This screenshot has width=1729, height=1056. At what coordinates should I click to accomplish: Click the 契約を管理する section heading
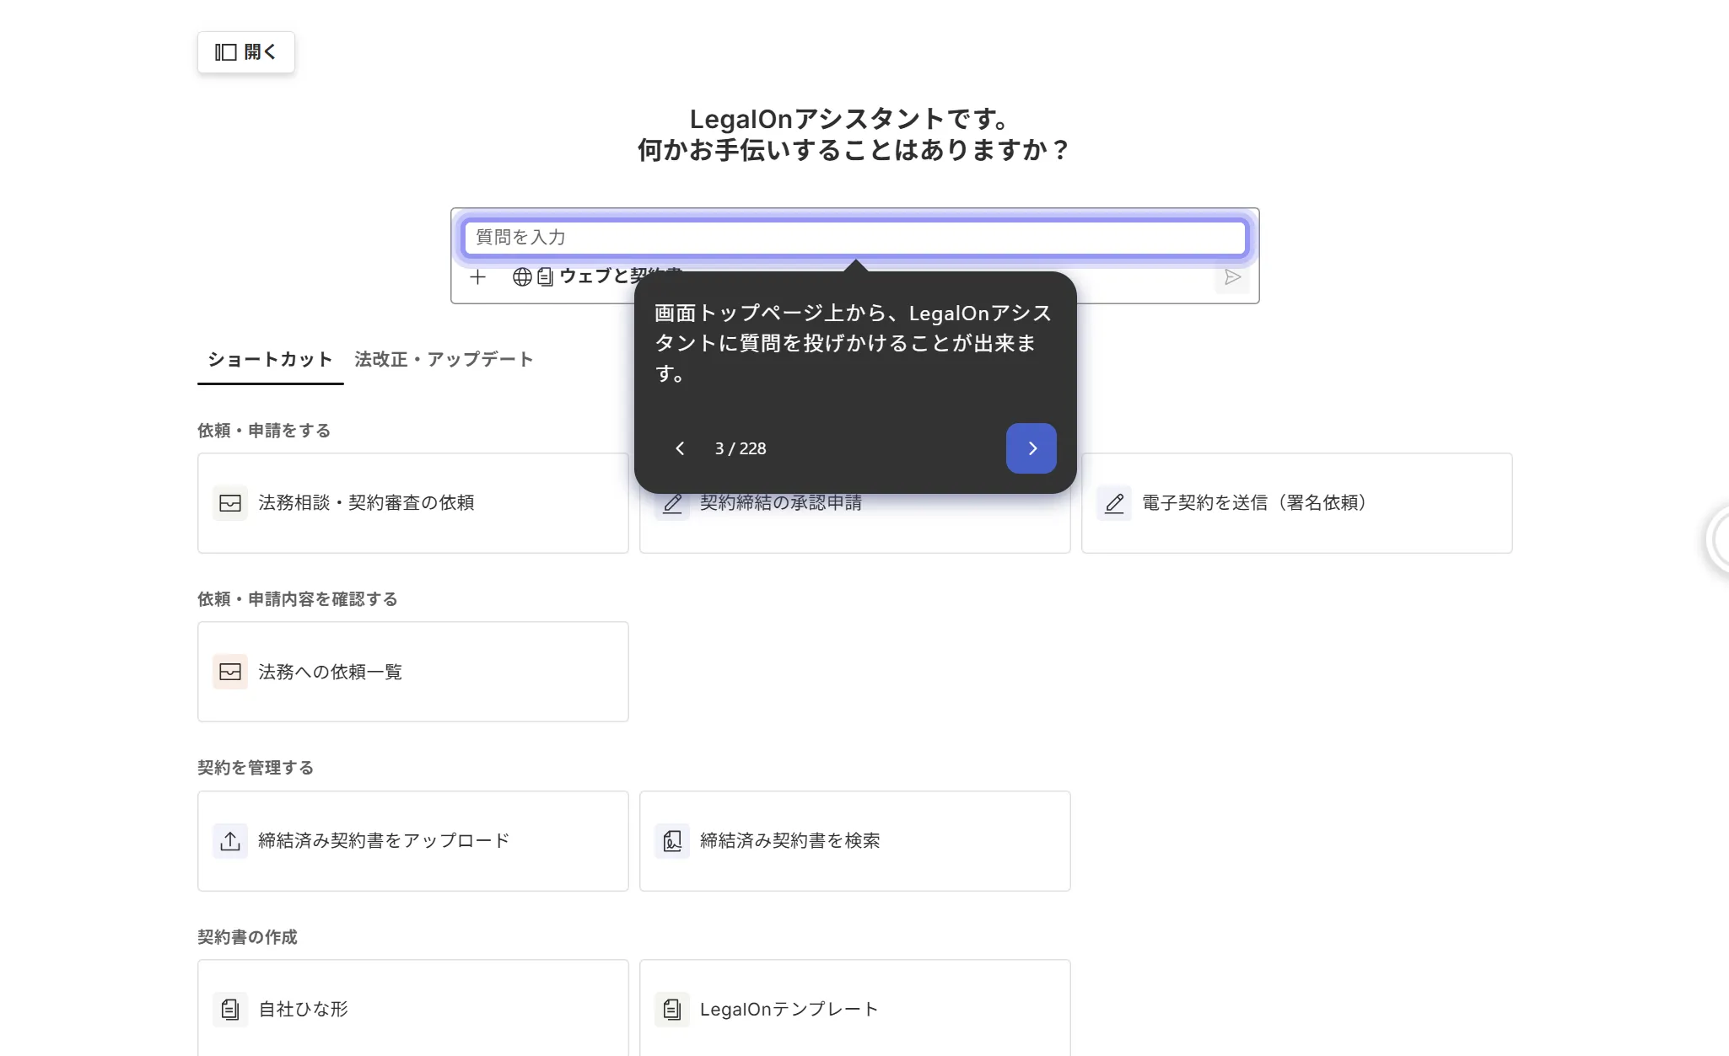[256, 768]
